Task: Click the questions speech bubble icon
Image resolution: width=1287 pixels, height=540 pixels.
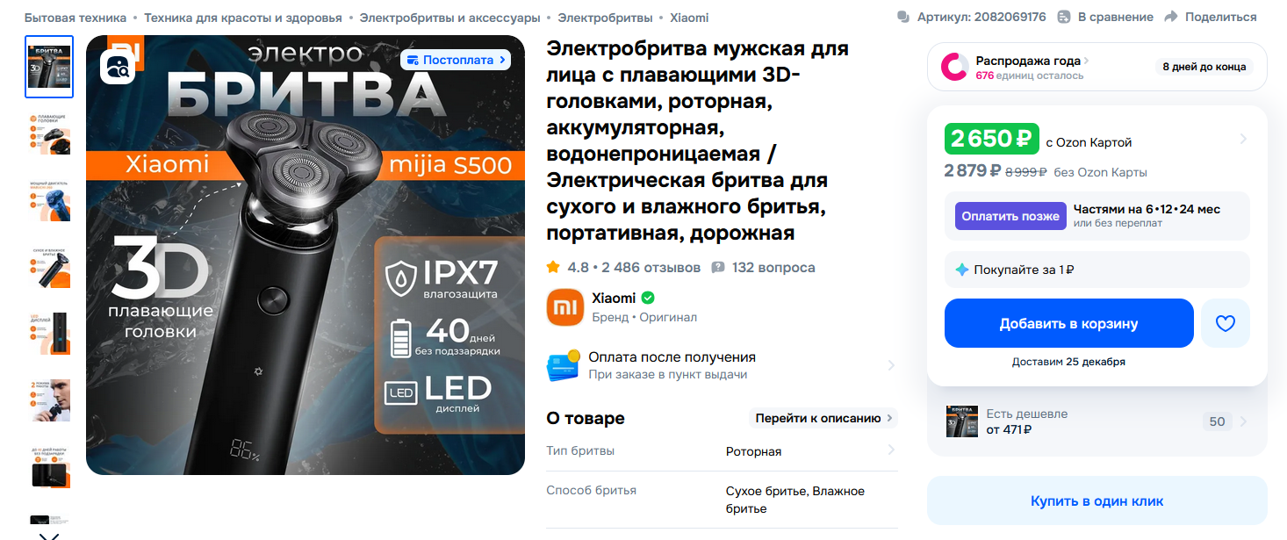Action: pyautogui.click(x=718, y=267)
